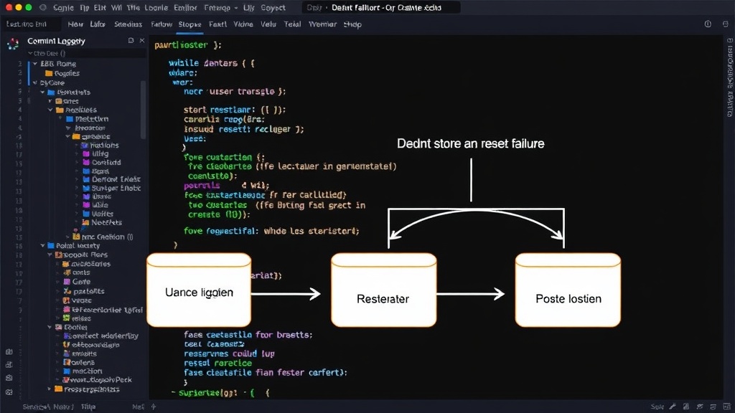Click the Shop item in the toolbar row
This screenshot has height=413, width=735.
(x=352, y=24)
